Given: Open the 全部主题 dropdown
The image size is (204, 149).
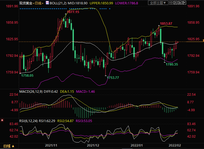Looking at the screenshot, I should pyautogui.click(x=158, y=3).
